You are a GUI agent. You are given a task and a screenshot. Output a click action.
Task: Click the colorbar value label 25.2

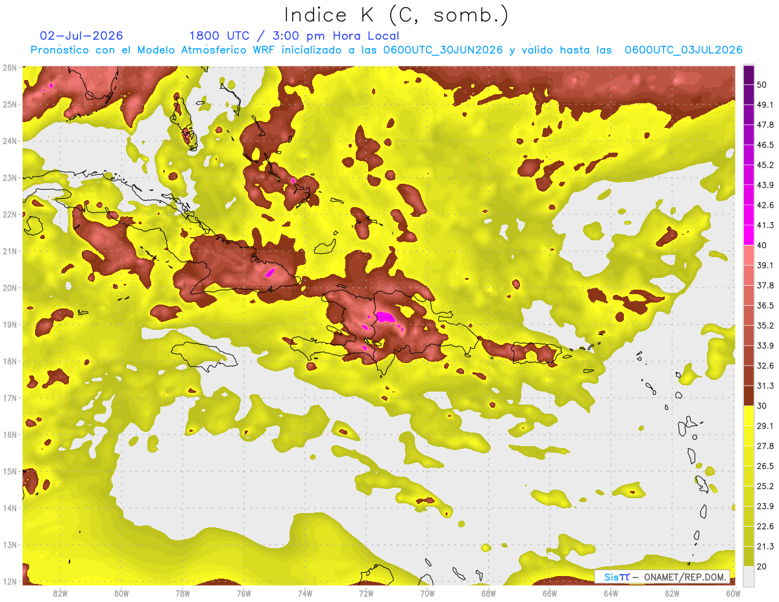[x=765, y=486]
